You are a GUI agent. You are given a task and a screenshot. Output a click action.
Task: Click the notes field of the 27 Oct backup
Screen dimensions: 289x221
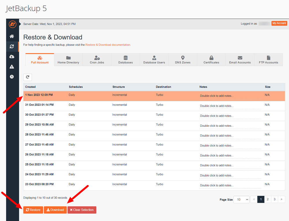coord(230,146)
